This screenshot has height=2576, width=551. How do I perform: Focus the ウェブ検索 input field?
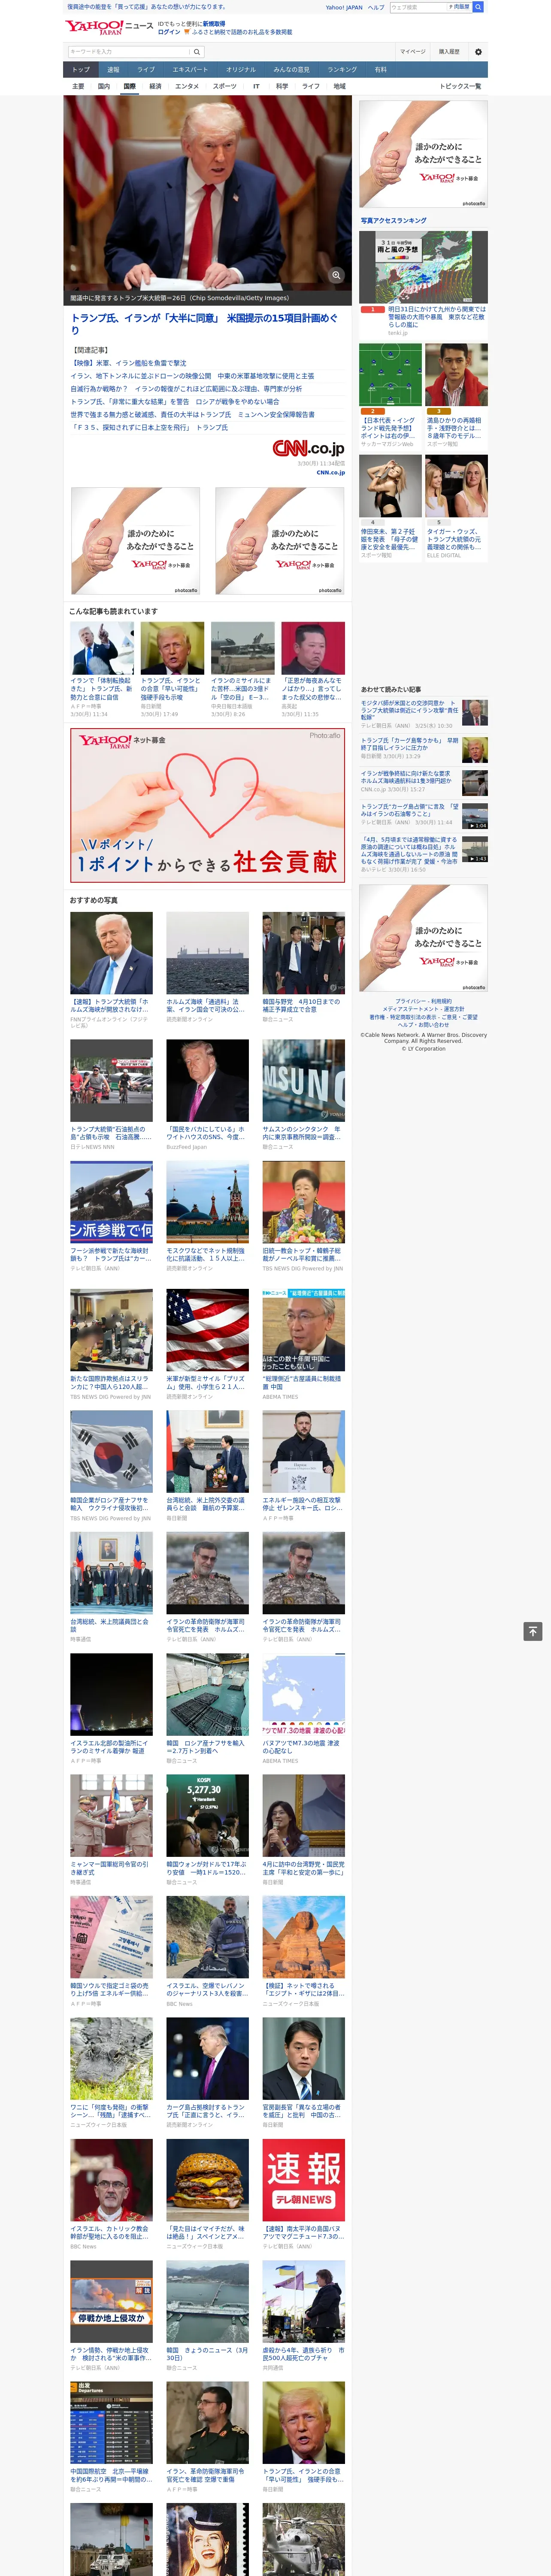coord(418,7)
